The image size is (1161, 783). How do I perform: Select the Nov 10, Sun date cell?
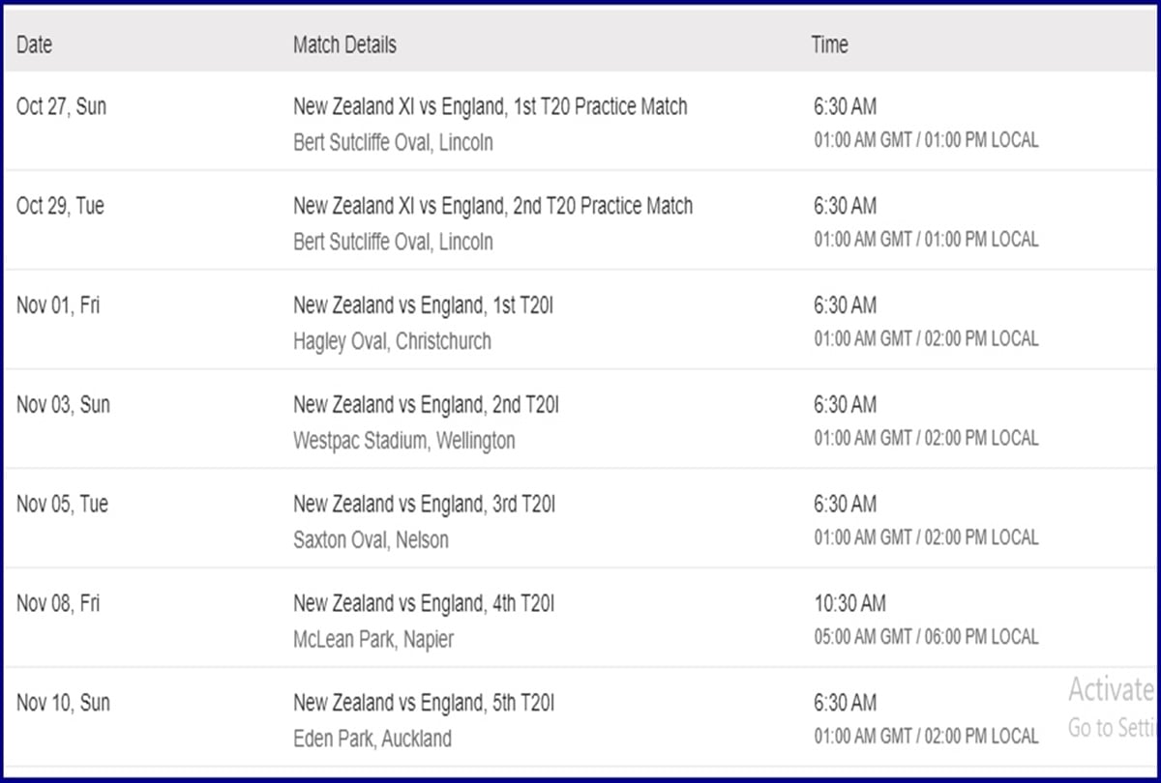[63, 704]
